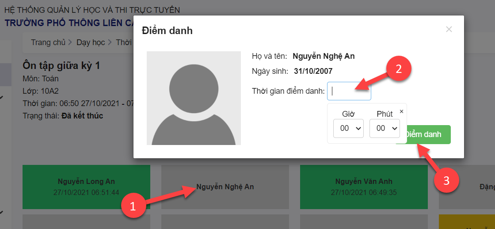Viewport: 495px width, 229px height.
Task: Click the red circle marker numbered 3
Action: coord(447,180)
